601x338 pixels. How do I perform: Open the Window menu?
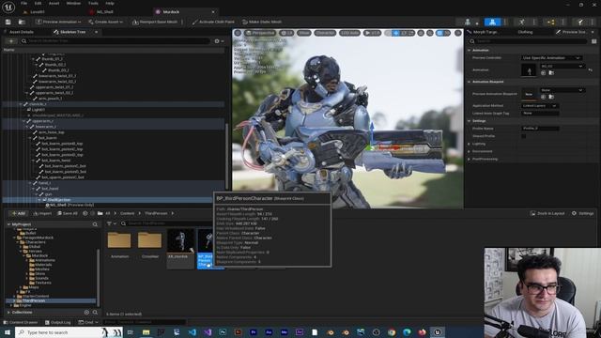click(73, 3)
